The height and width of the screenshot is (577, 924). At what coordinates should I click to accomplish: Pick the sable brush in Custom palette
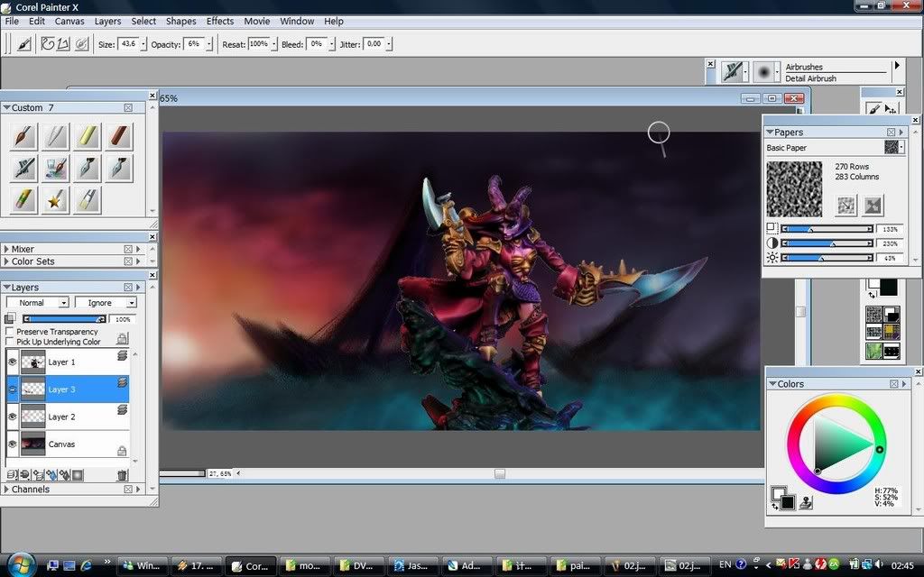[x=23, y=137]
